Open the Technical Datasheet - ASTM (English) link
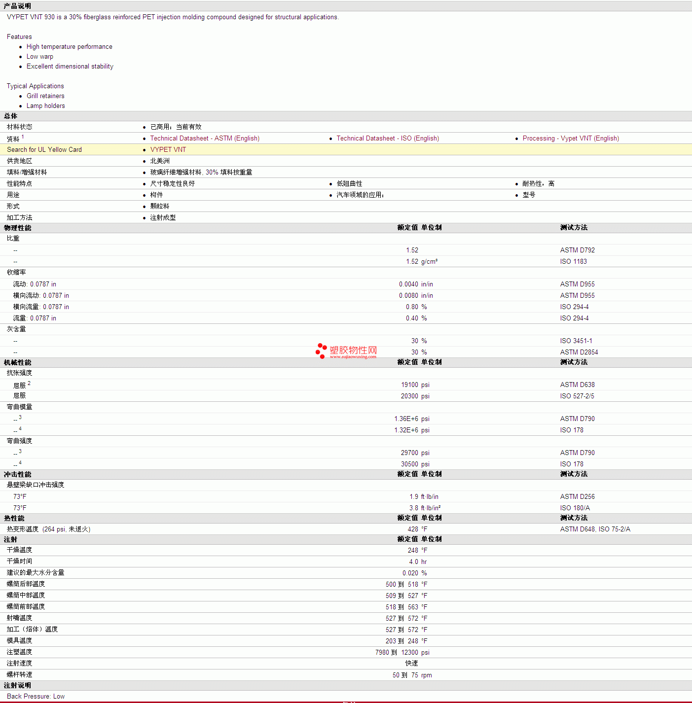 click(x=205, y=139)
